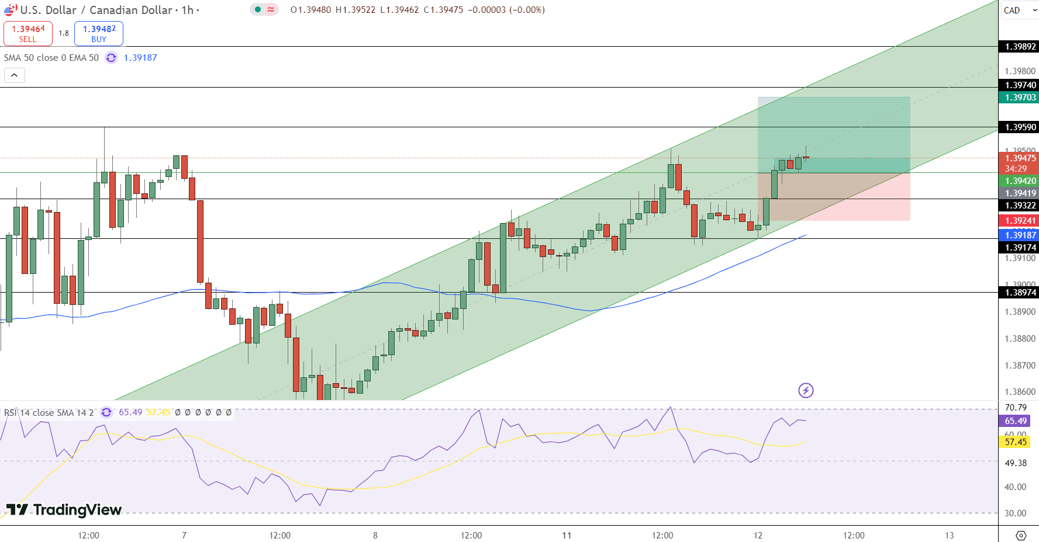Click the EMA value 1.39187 in legend

point(140,58)
